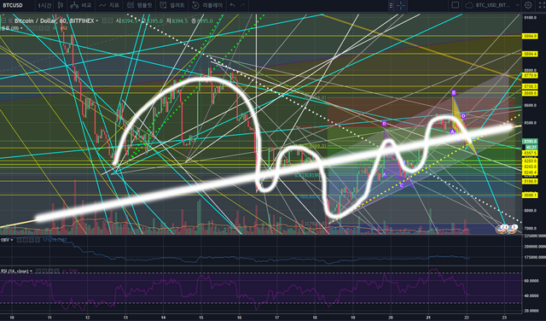
Task: Click the 8088.1 yellow price label
Action: pos(530,196)
